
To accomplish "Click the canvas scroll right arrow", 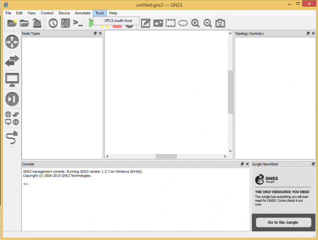I will (x=225, y=156).
